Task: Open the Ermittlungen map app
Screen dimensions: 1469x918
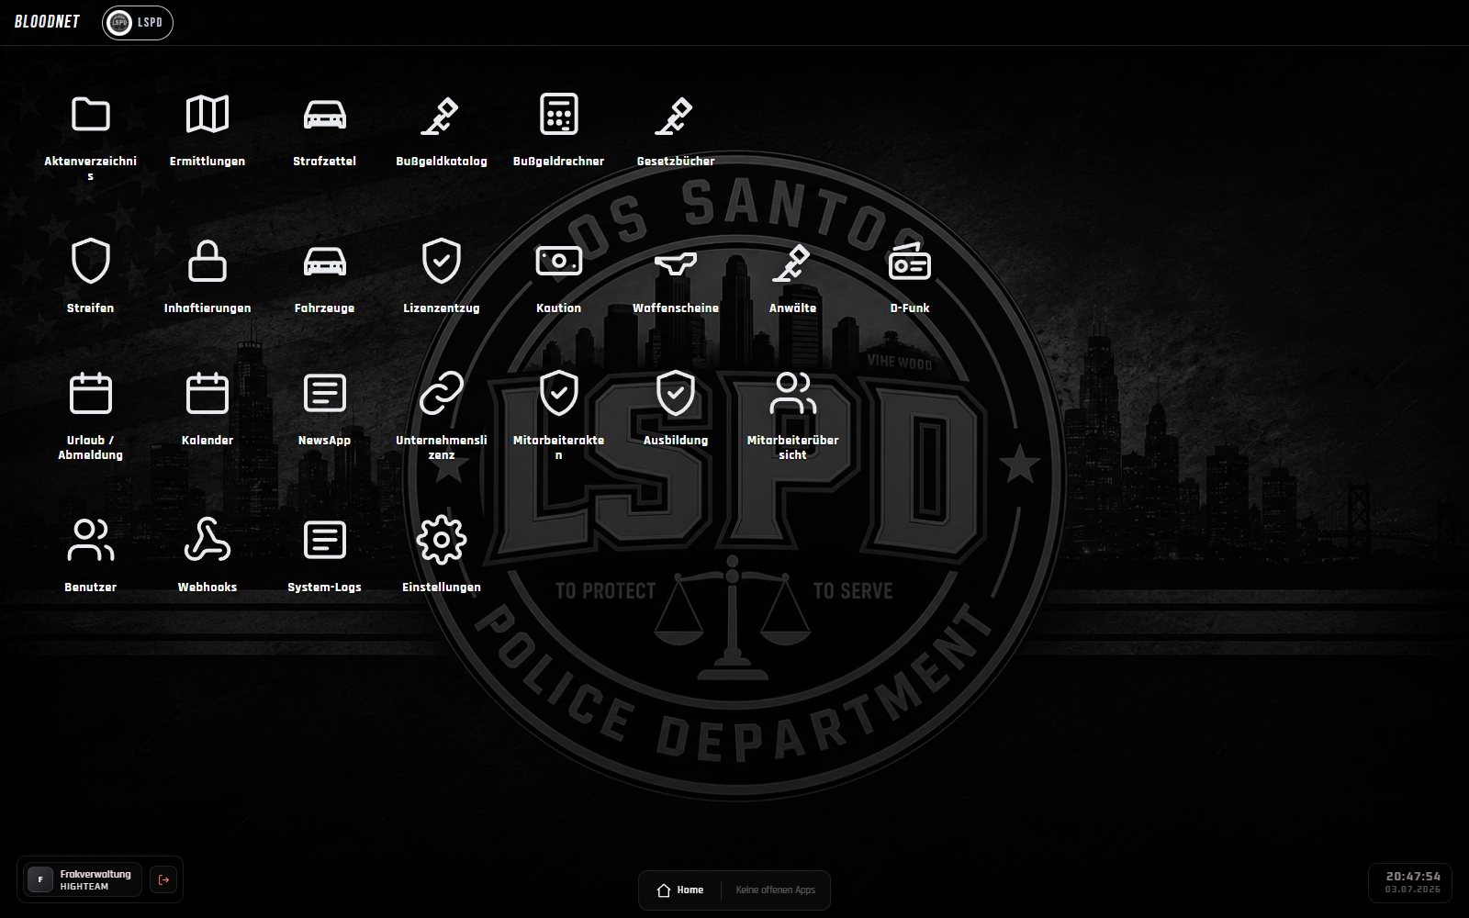Action: [207, 129]
